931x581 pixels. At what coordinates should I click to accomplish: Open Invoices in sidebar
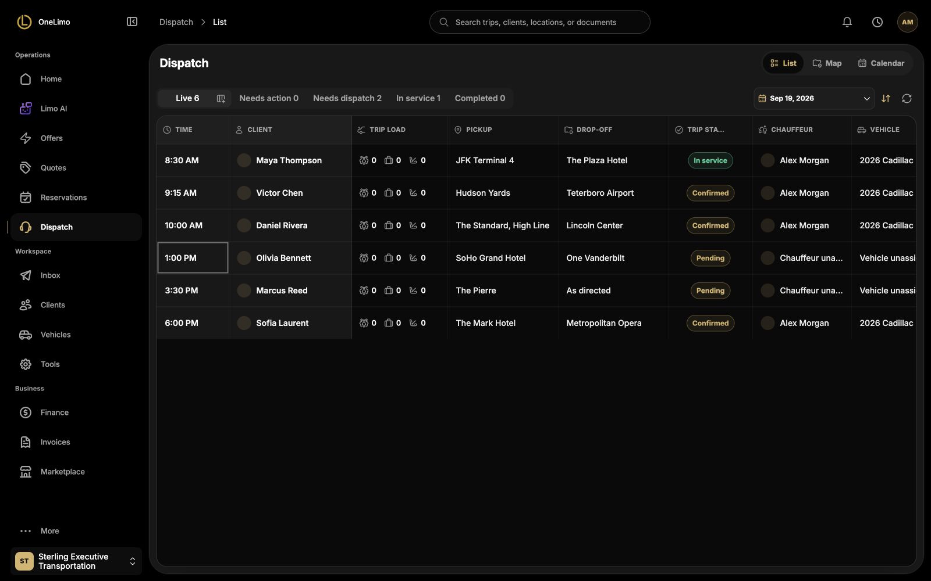[x=76, y=442]
